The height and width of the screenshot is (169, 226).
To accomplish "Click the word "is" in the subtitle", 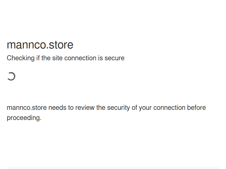I will tap(100, 58).
